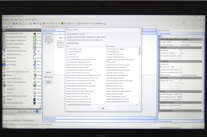Toggle the Perform tip touch checkbox
This screenshot has width=207, height=137.
pyautogui.click(x=181, y=81)
